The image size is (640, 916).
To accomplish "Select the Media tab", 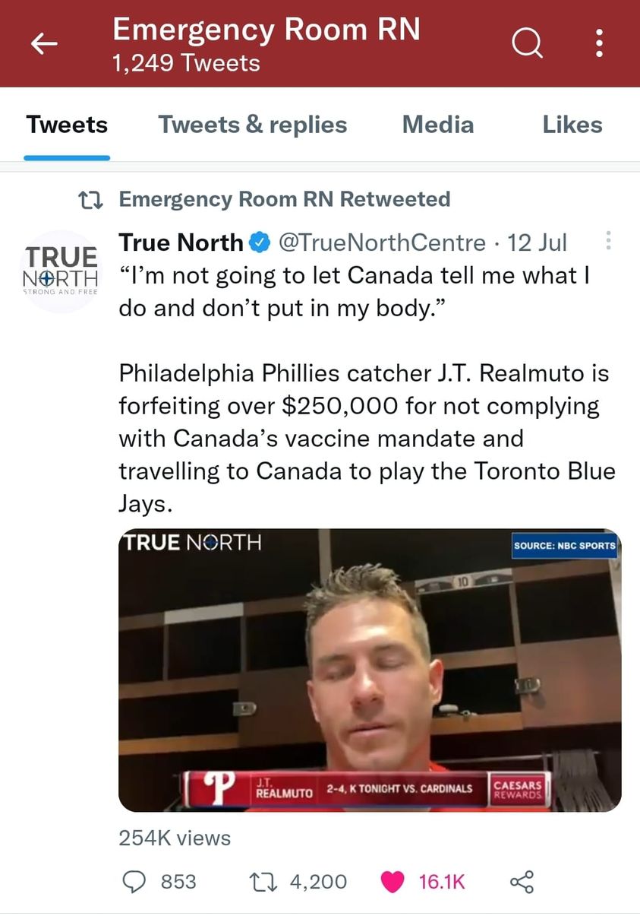I will pos(437,125).
